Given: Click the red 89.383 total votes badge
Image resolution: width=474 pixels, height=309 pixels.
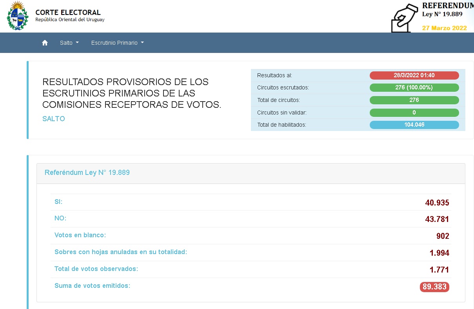Looking at the screenshot, I should [x=434, y=287].
